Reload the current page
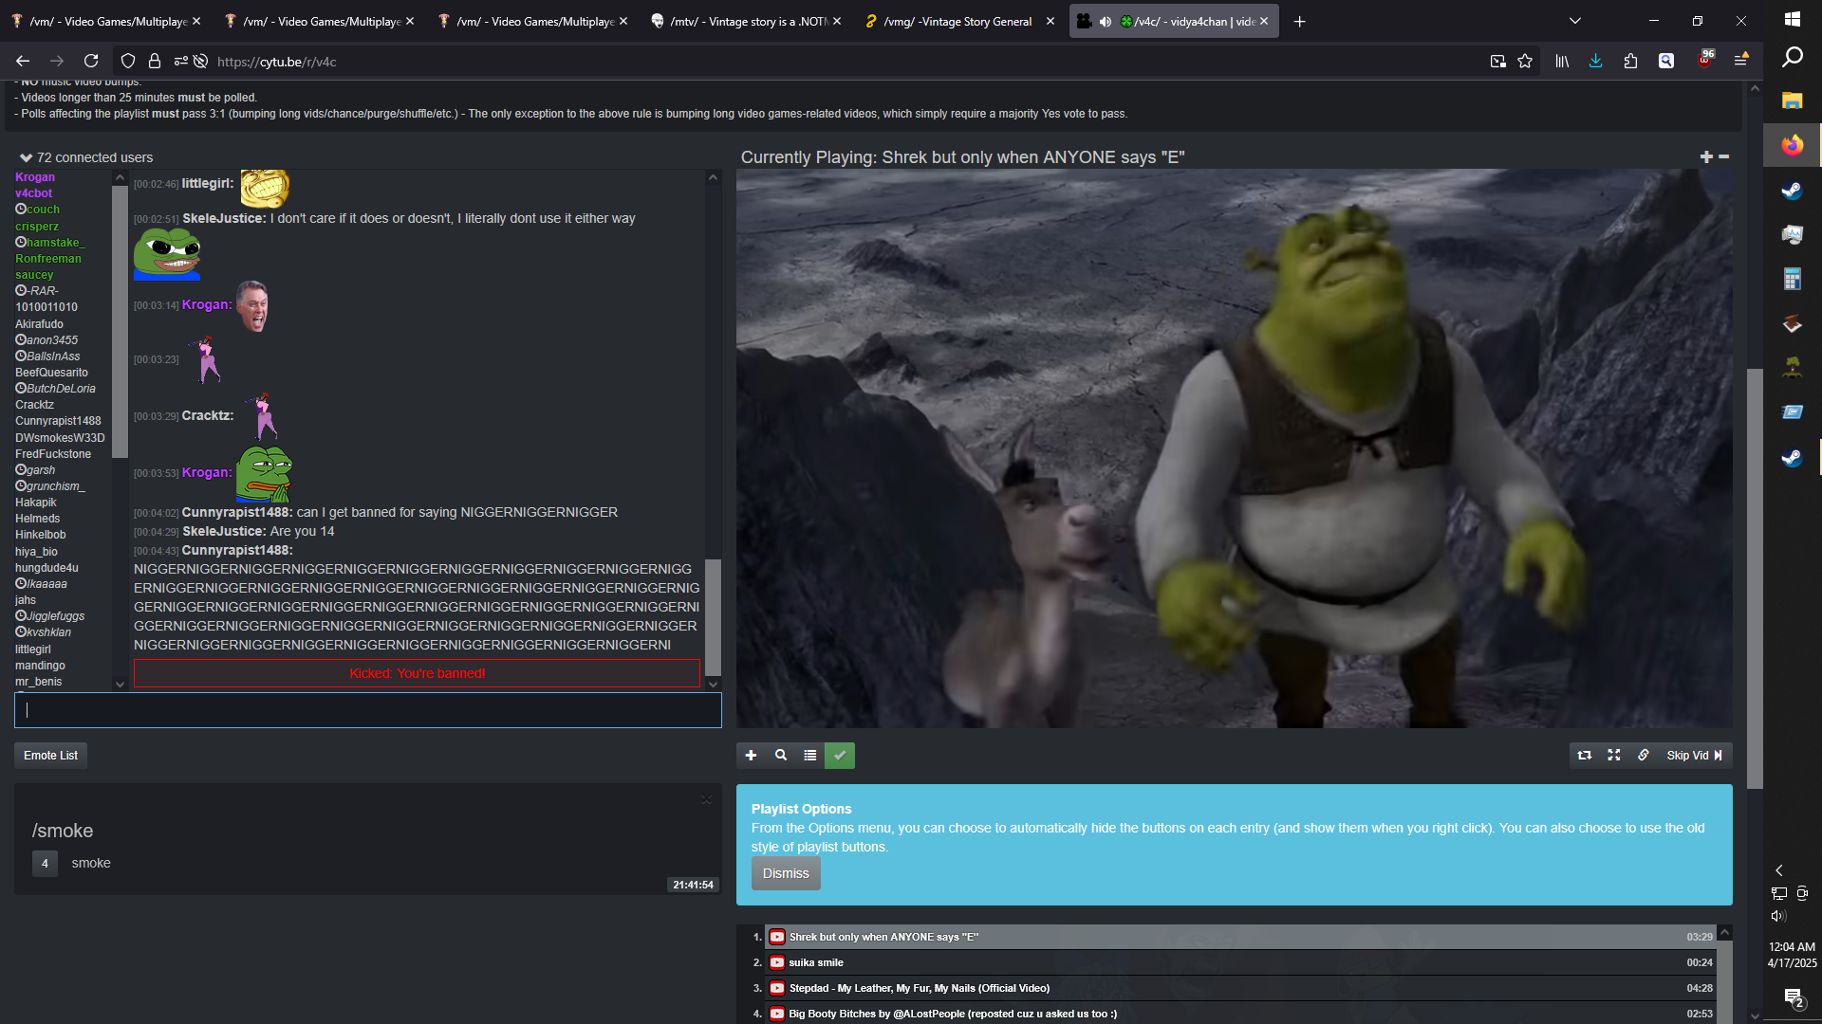Viewport: 1822px width, 1024px height. 91,61
